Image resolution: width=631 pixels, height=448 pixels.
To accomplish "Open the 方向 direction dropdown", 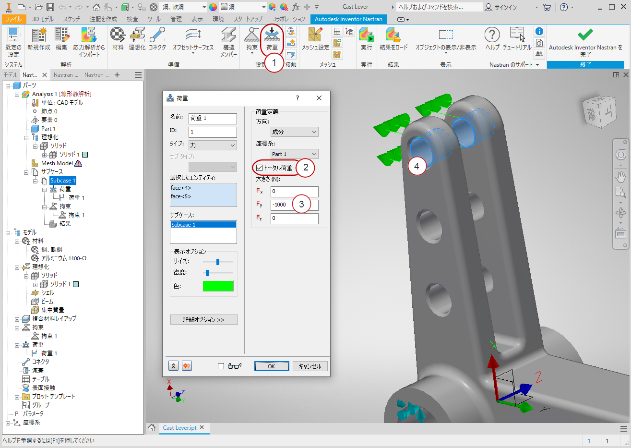I will (295, 132).
